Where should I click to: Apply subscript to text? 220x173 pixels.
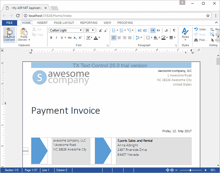[x=75, y=38]
